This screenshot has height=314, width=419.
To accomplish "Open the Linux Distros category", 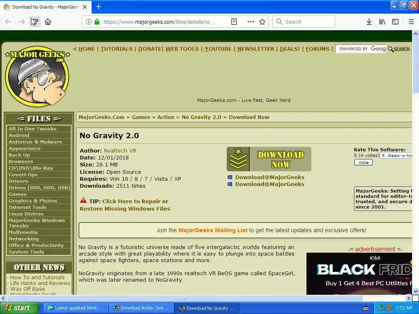I will (x=26, y=214).
